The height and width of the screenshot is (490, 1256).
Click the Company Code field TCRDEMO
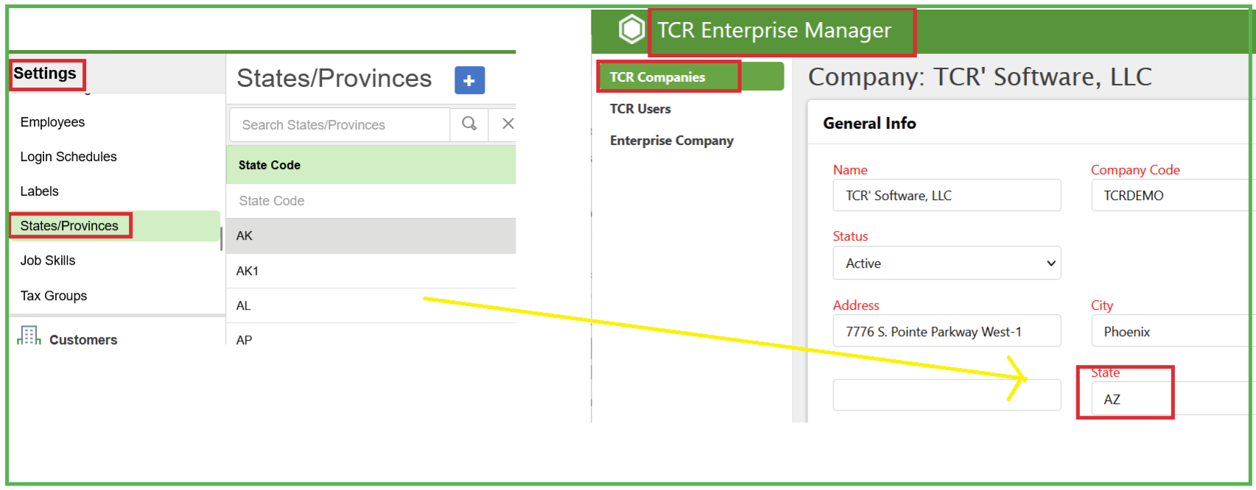click(x=1171, y=196)
